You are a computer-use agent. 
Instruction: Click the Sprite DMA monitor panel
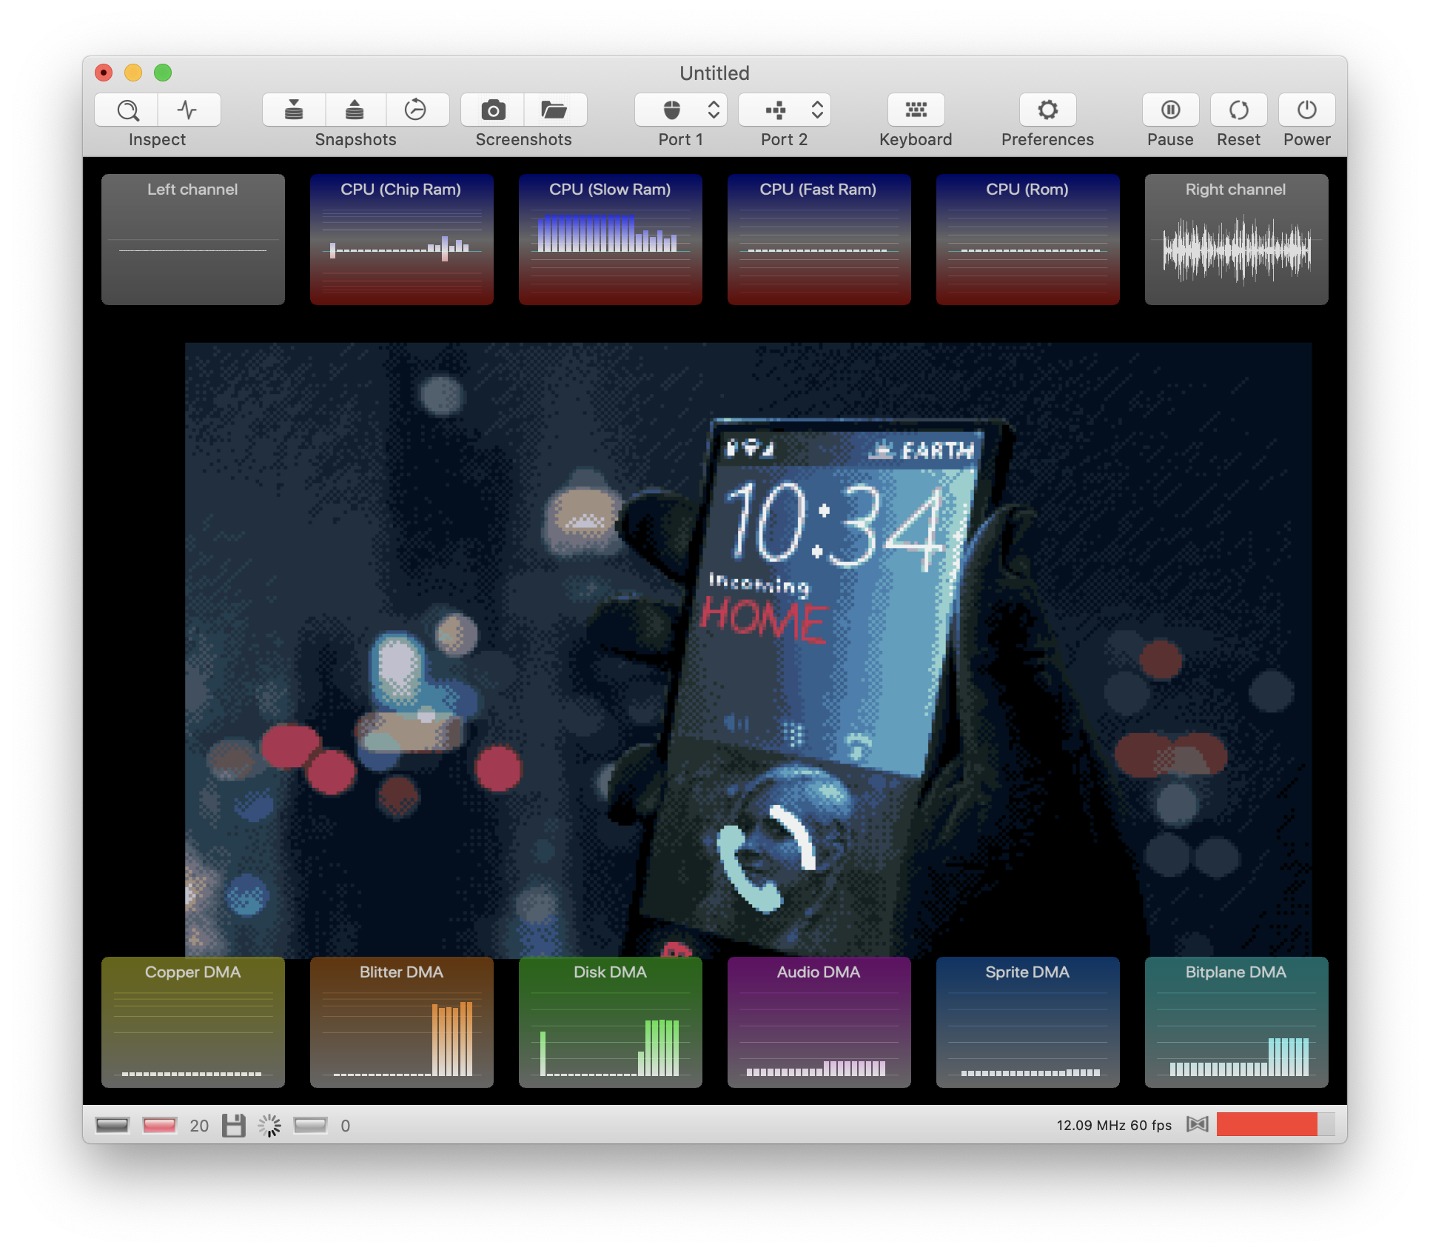click(1028, 1022)
